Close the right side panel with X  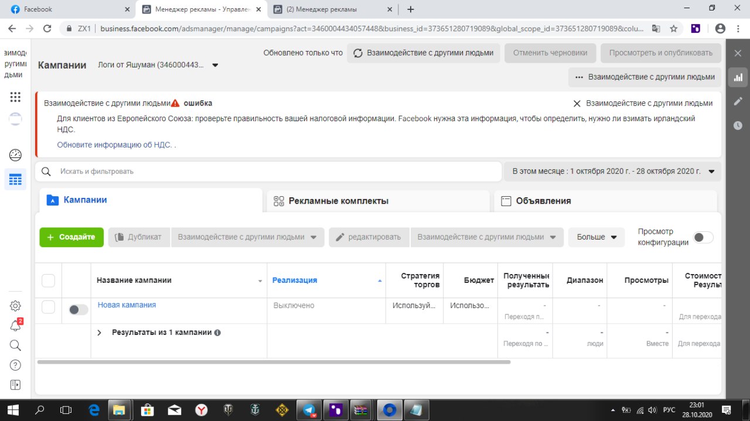pyautogui.click(x=738, y=53)
